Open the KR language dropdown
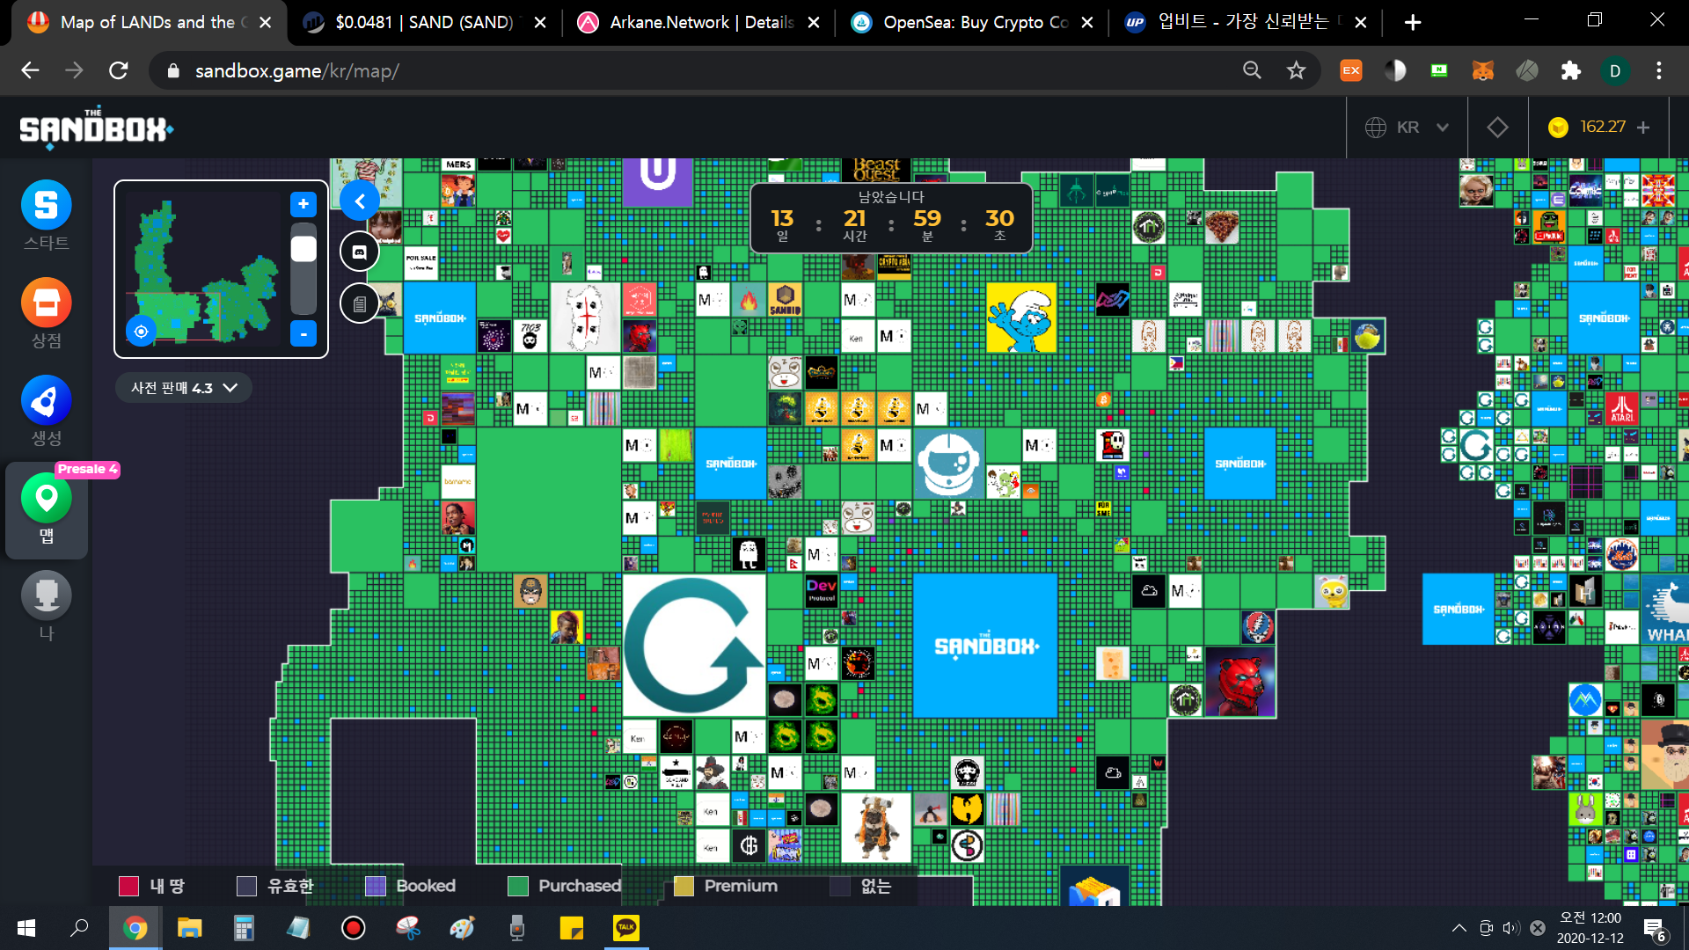This screenshot has width=1689, height=950. [x=1407, y=128]
